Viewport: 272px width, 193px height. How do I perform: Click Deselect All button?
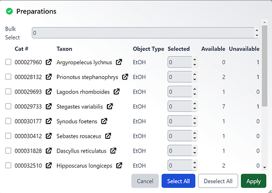[218, 181]
